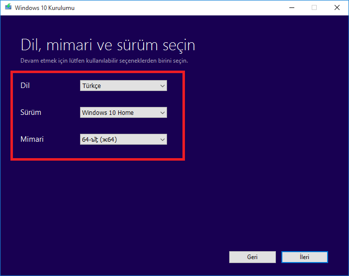Open the Sürüm dropdown showing Windows 10 Home

[123, 112]
